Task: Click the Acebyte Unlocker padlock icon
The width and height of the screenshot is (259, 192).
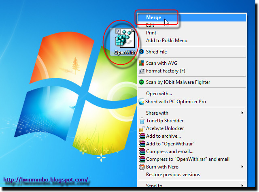Action: pyautogui.click(x=141, y=129)
